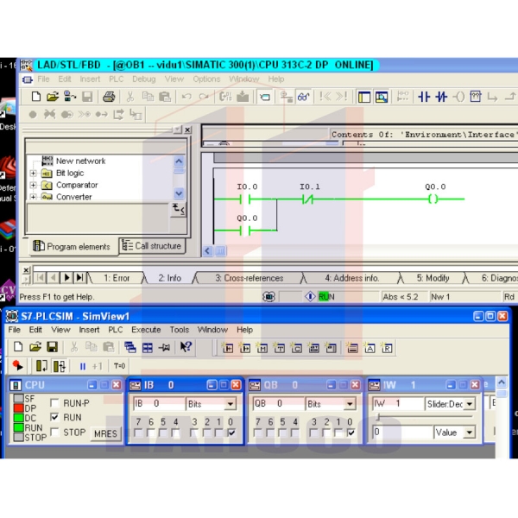Toggle bit 1 checkbox in IB 0
The height and width of the screenshot is (518, 518).
coord(219,433)
